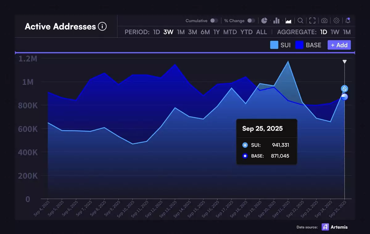Click the alert bell icon
Screen dimensions: 370x234
coord(348,21)
